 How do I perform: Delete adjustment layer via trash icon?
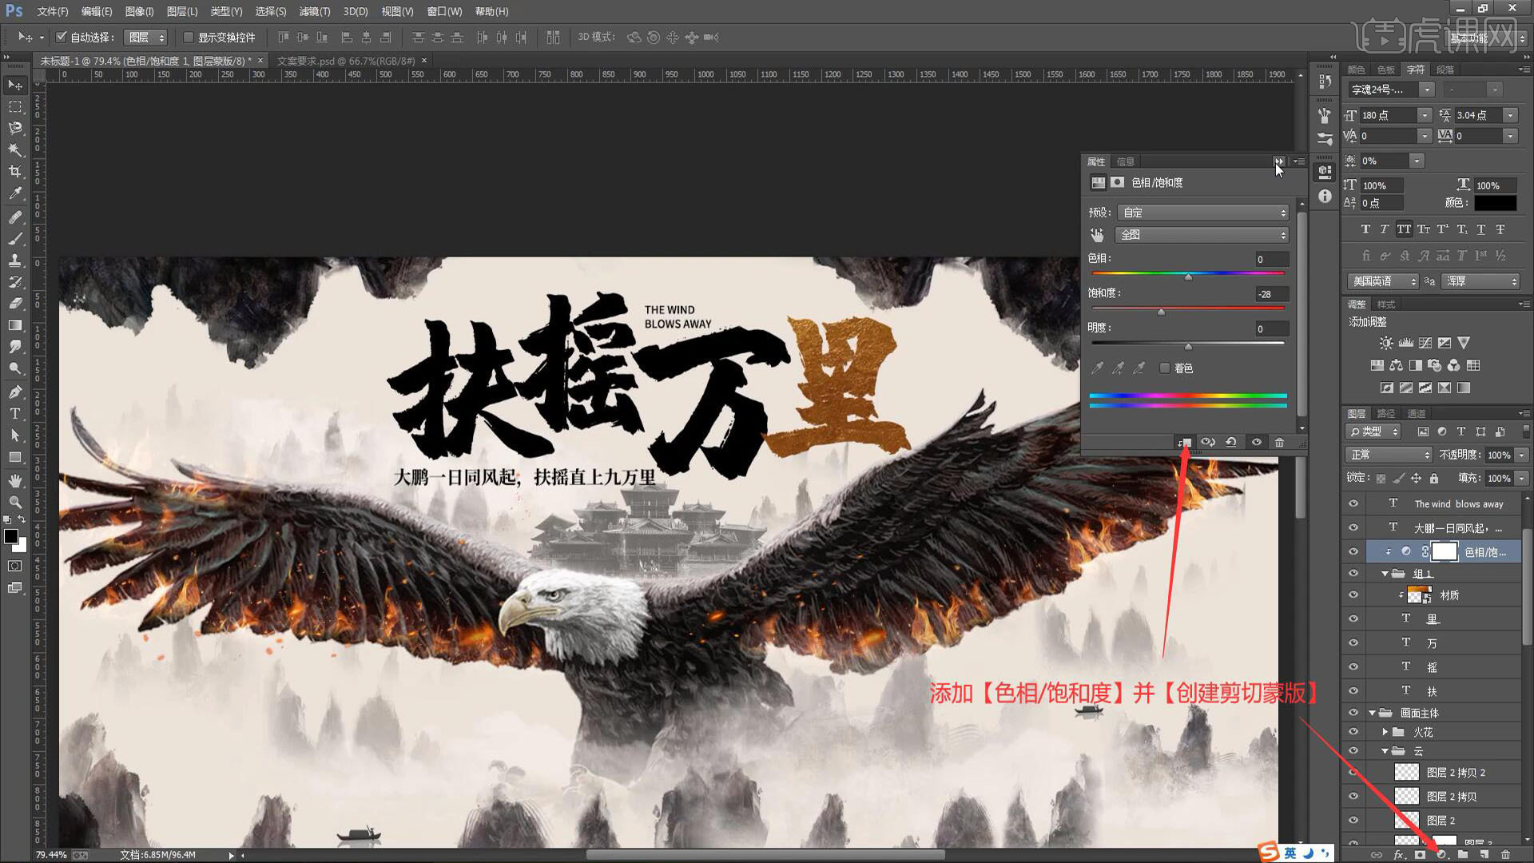(1279, 442)
